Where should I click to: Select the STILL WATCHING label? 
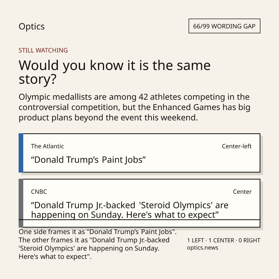pyautogui.click(x=43, y=50)
